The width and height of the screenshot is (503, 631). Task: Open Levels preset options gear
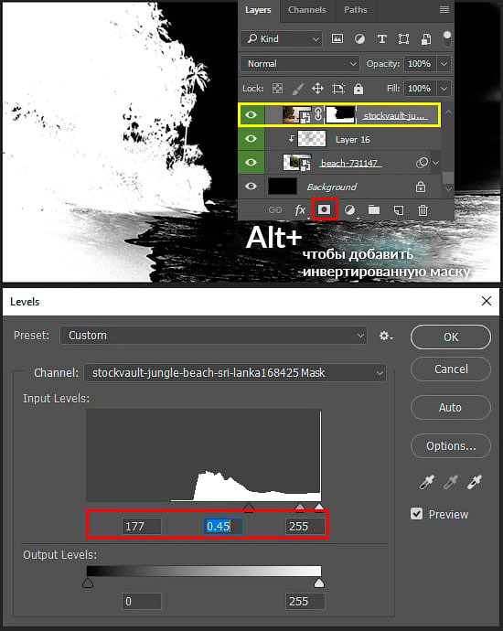pyautogui.click(x=386, y=336)
